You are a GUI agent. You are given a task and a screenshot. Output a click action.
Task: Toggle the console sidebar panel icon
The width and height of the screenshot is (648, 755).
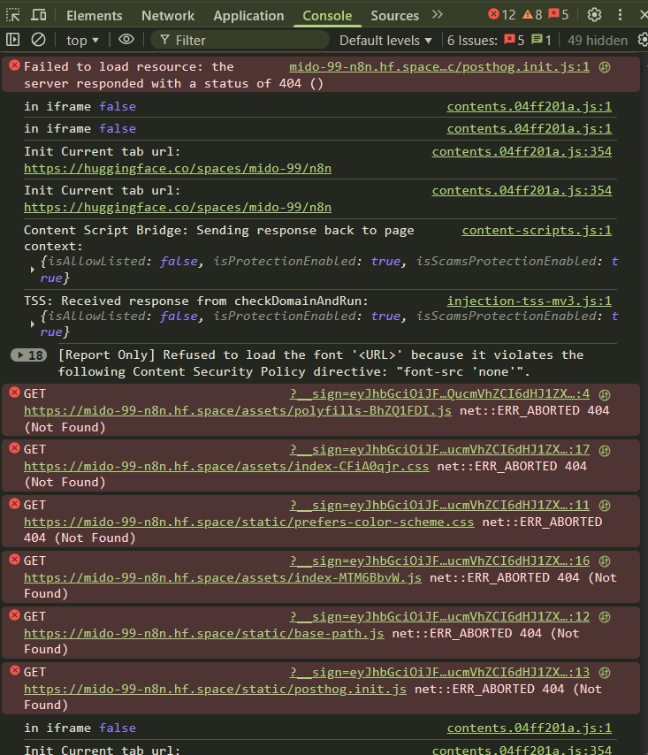(13, 40)
